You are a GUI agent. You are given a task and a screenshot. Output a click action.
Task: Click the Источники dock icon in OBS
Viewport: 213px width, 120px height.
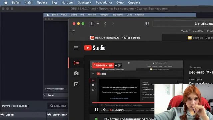coord(49,115)
